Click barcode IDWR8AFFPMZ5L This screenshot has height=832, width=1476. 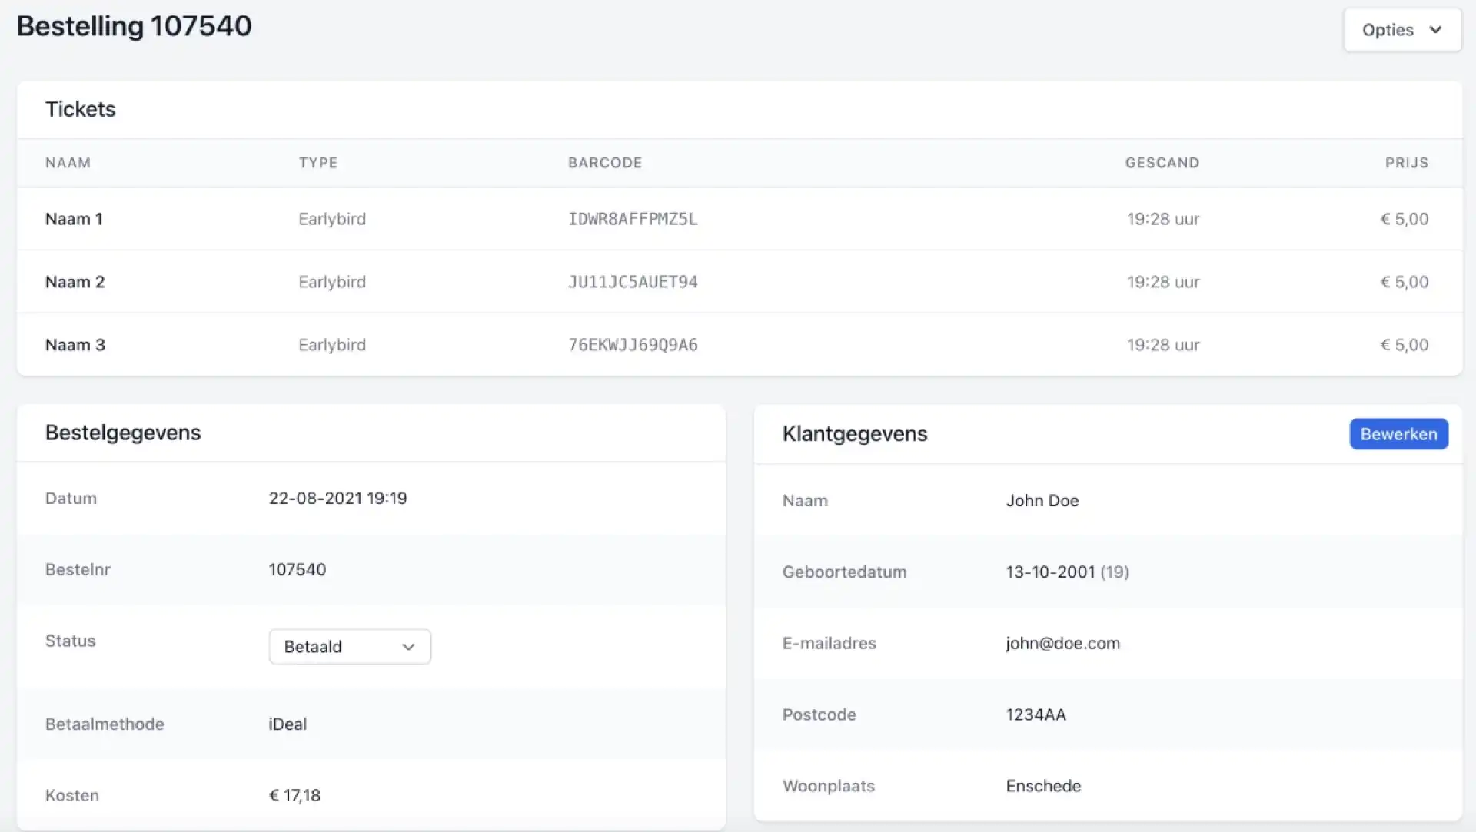point(632,219)
